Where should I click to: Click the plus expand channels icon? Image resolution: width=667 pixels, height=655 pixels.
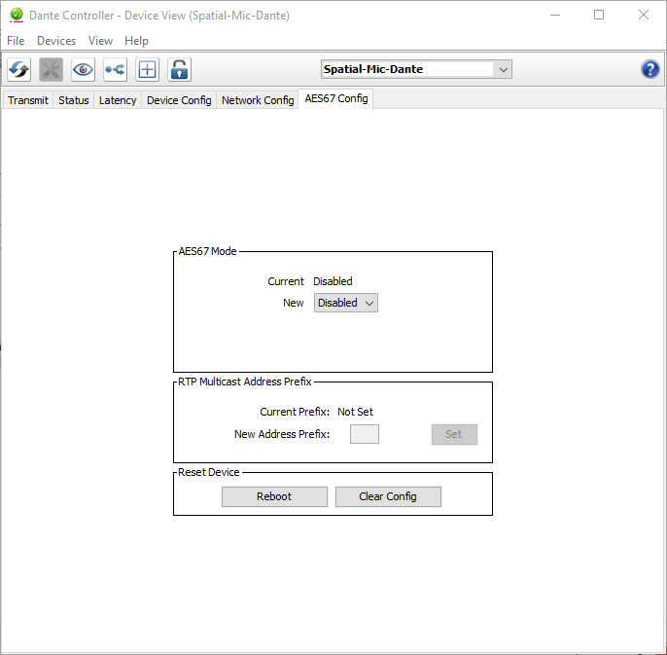(x=147, y=69)
